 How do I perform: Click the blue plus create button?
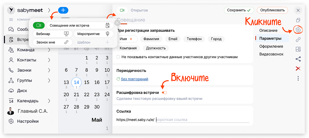[x=63, y=10]
